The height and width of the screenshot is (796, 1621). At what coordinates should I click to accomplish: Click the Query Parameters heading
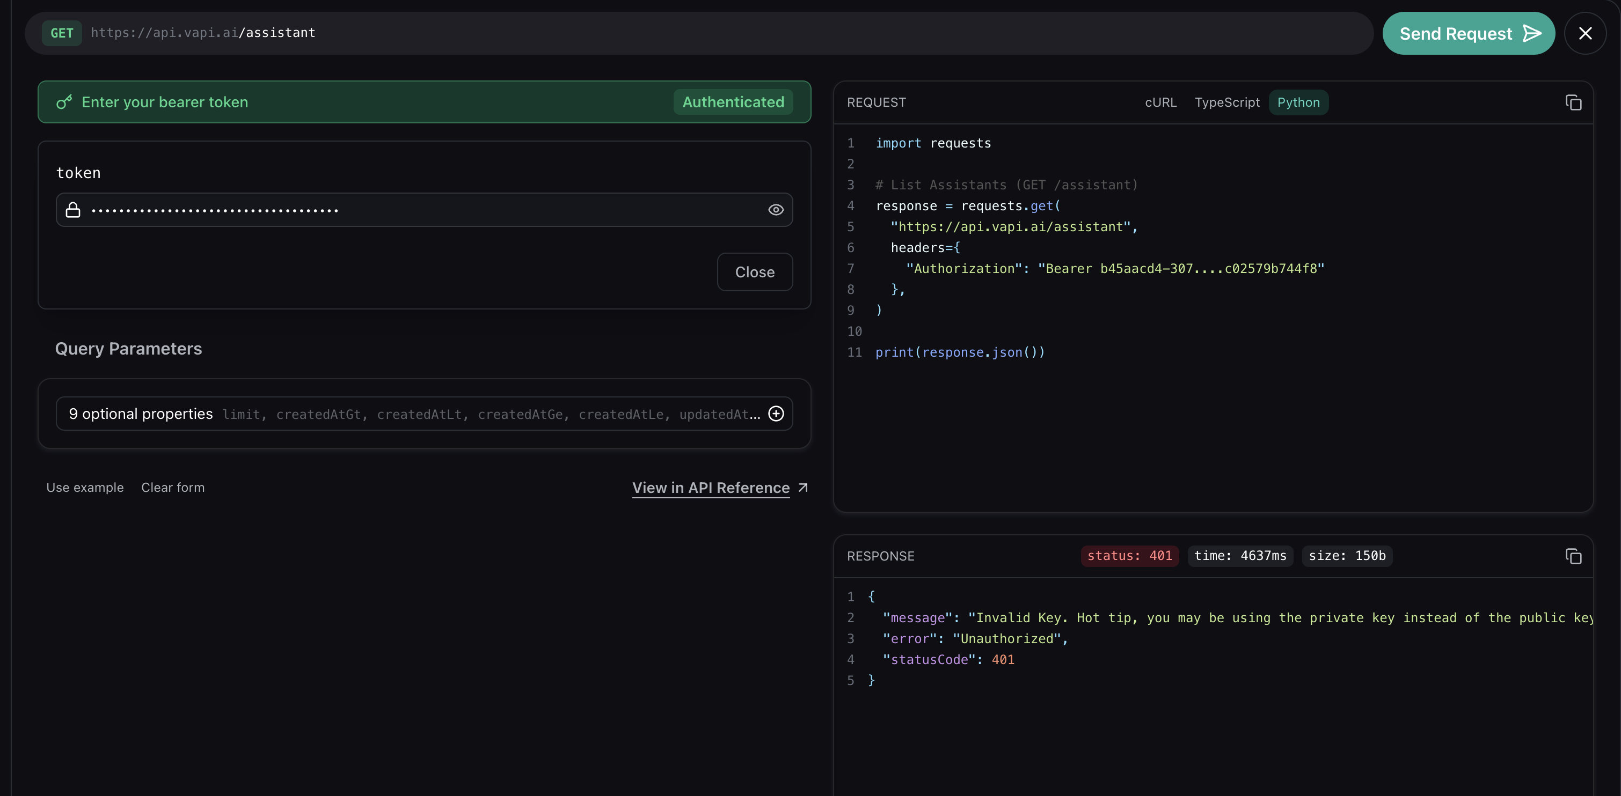click(x=128, y=349)
